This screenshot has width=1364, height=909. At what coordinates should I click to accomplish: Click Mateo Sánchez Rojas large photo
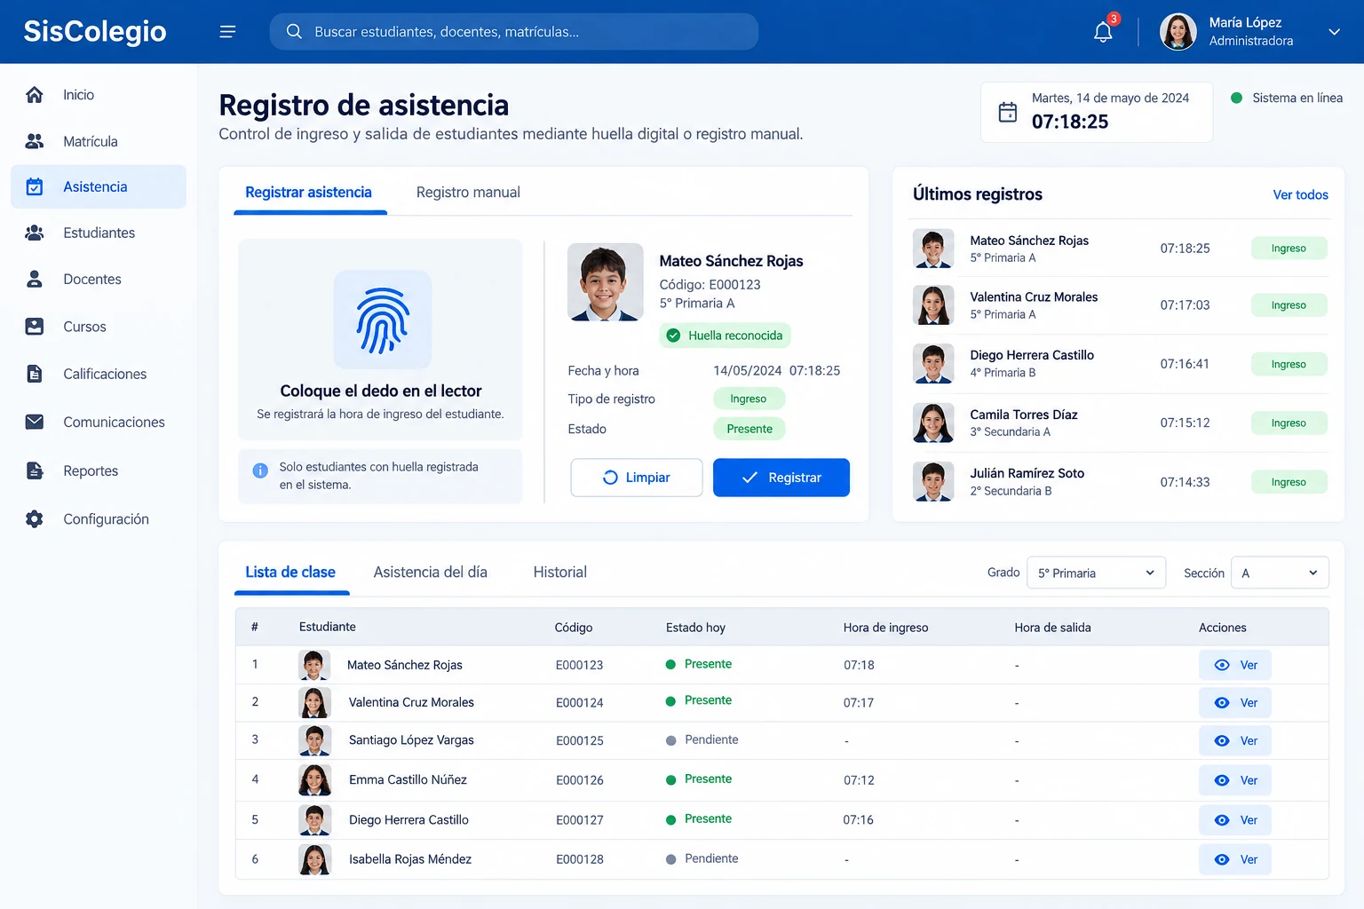click(x=606, y=282)
